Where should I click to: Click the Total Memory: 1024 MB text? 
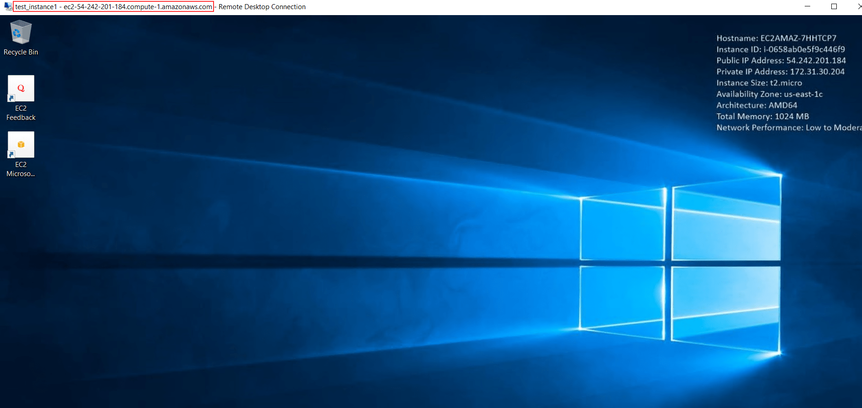763,116
